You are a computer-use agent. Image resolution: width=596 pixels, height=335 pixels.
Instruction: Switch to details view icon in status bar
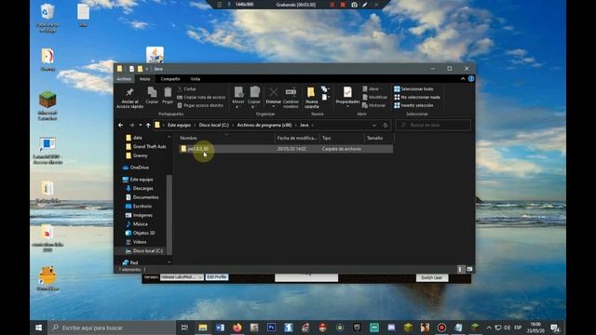(x=461, y=269)
